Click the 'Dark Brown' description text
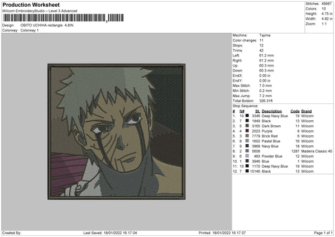This screenshot has width=335, height=237. 271,126
